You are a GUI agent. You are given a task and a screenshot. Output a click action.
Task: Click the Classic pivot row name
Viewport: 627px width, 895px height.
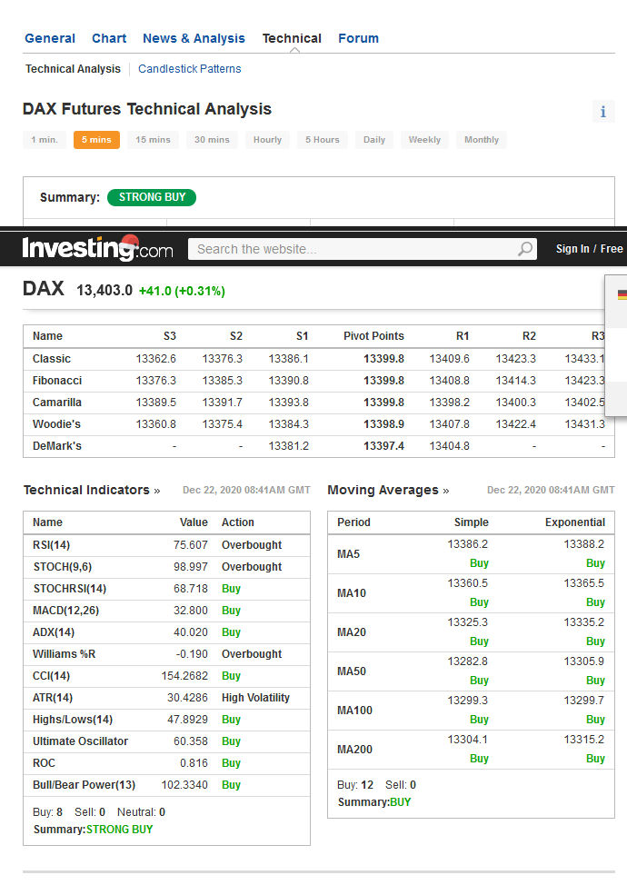pos(52,359)
